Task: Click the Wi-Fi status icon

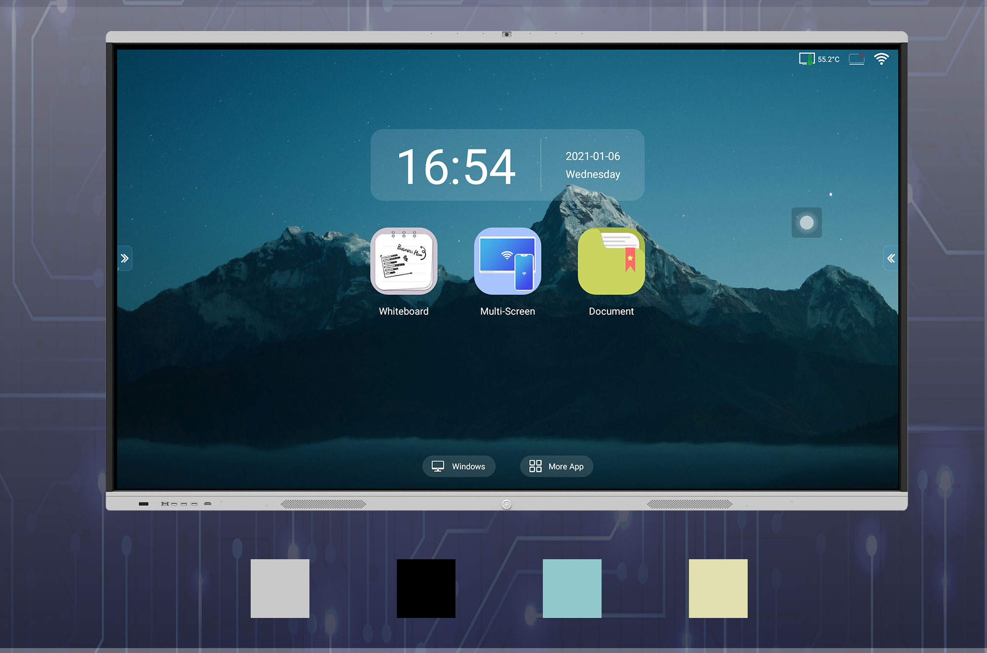Action: coord(881,59)
